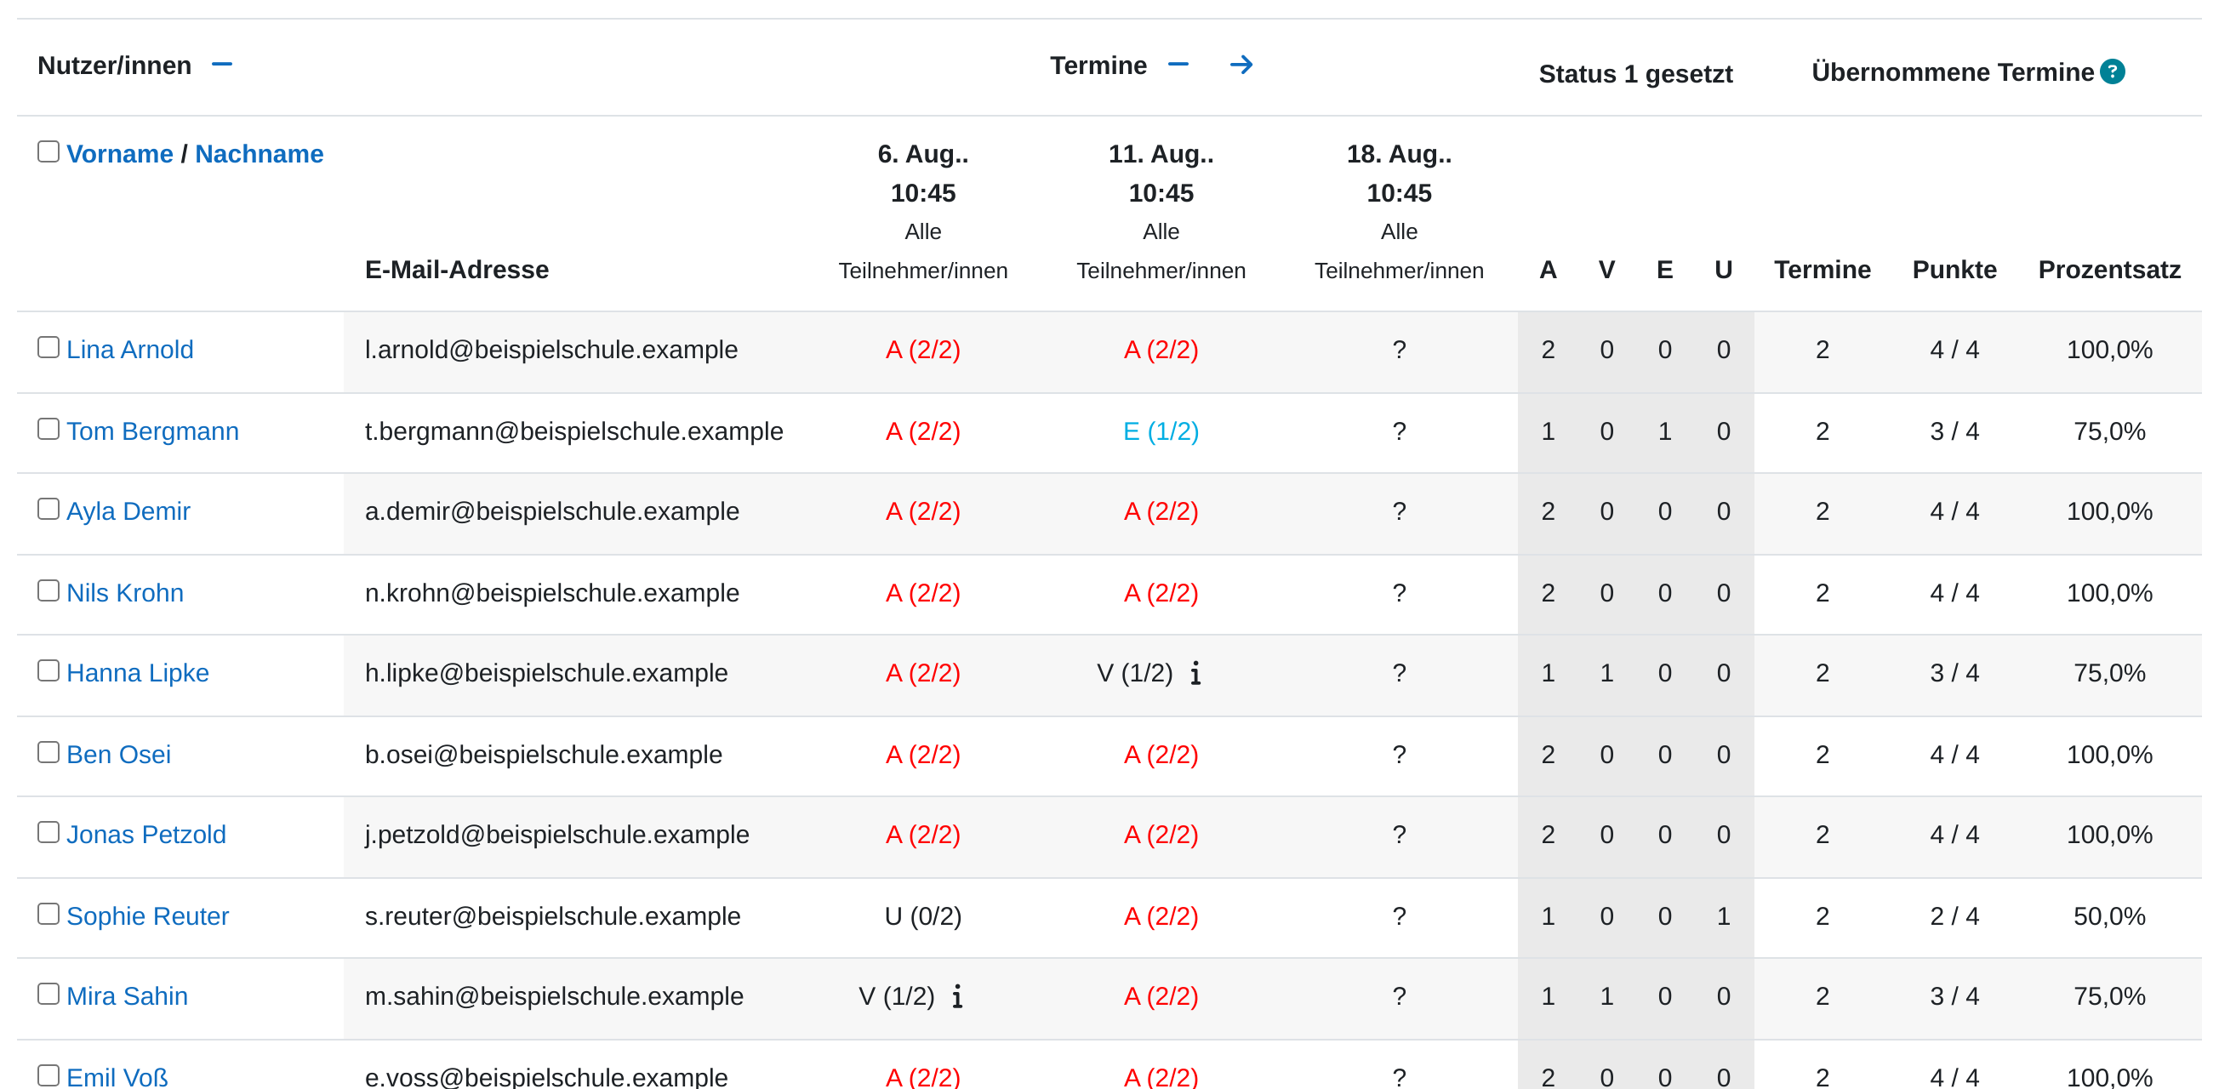The image size is (2219, 1089).
Task: Open Lina Arnold's profile link
Action: click(130, 350)
